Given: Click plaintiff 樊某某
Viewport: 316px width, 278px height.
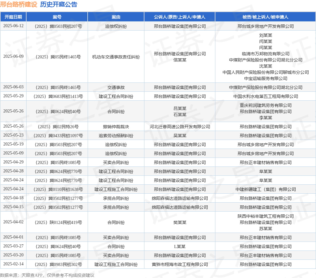Looking at the screenshot, I should point(180,222).
